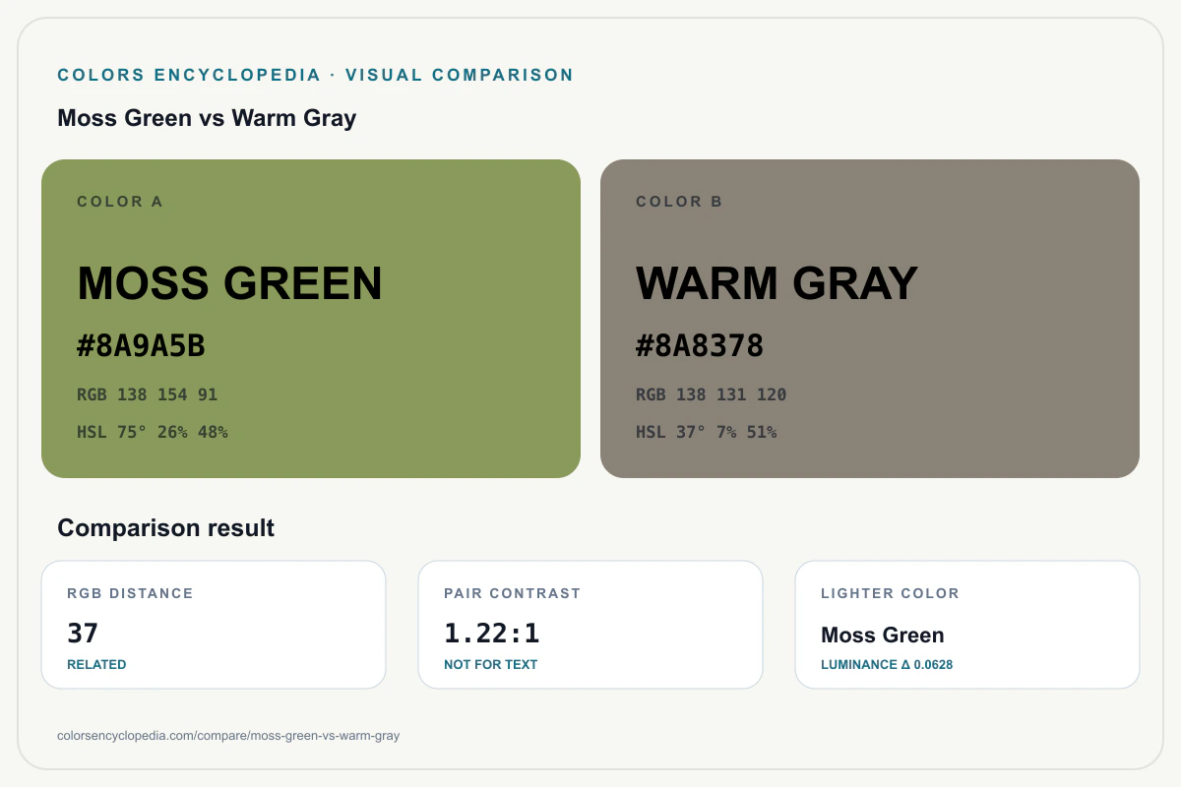Select the RGB 138 131 120 value

click(x=712, y=394)
